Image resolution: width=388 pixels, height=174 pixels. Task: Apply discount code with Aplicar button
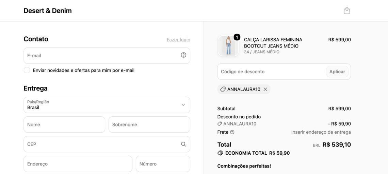tap(337, 72)
